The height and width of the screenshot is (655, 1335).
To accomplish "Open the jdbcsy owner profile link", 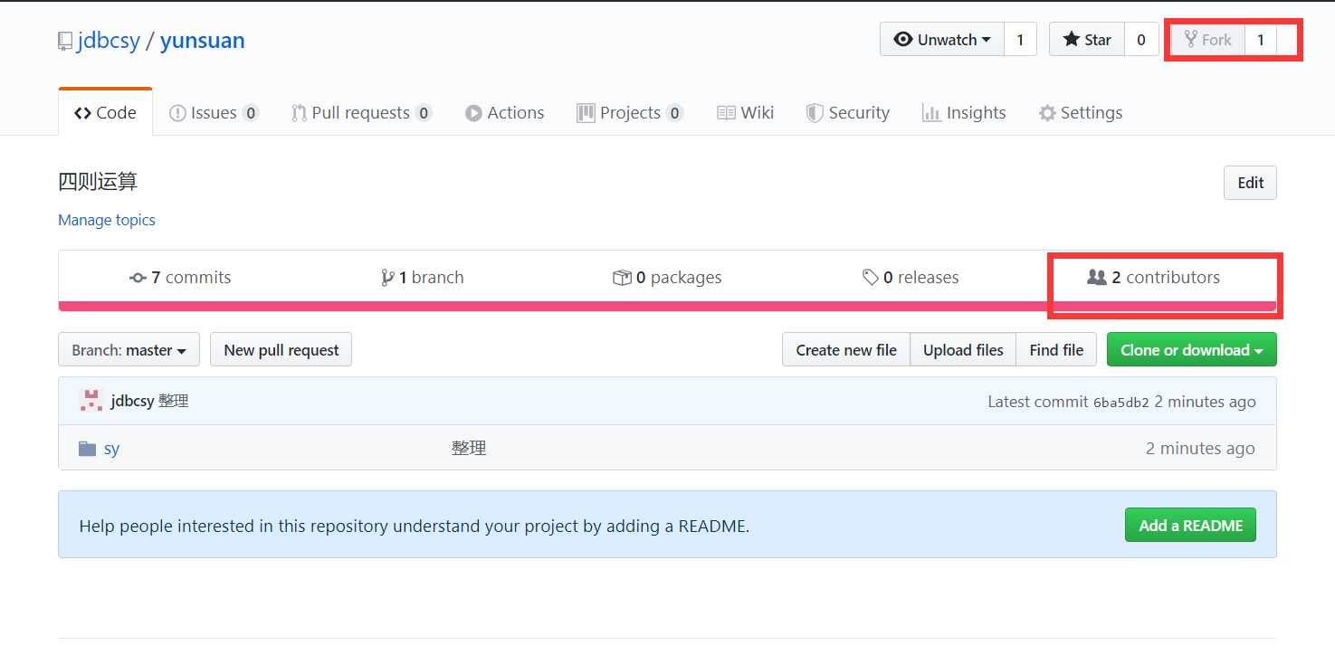I will (108, 41).
